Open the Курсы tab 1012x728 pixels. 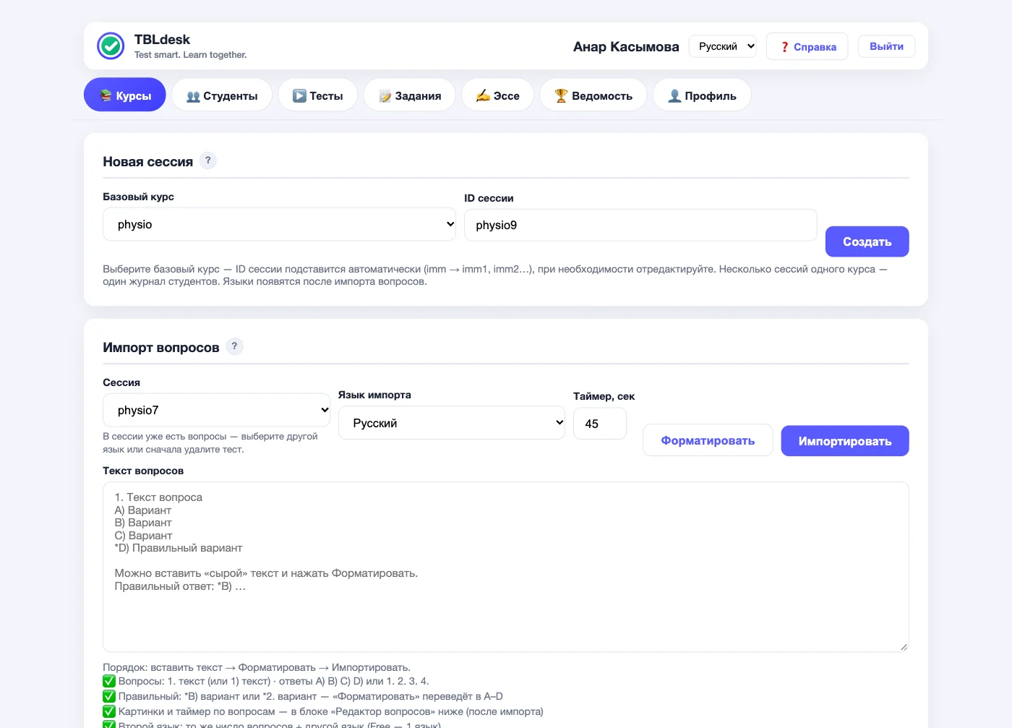tap(125, 95)
